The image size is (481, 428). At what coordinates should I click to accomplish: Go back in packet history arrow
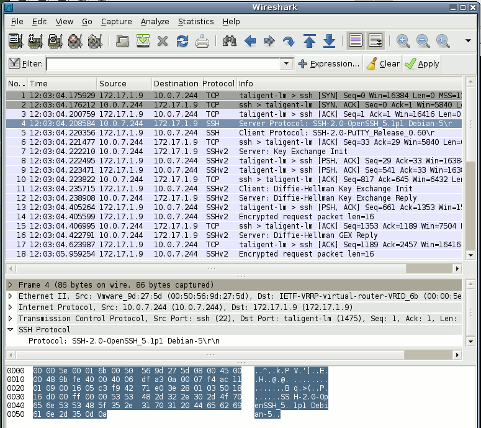[250, 41]
